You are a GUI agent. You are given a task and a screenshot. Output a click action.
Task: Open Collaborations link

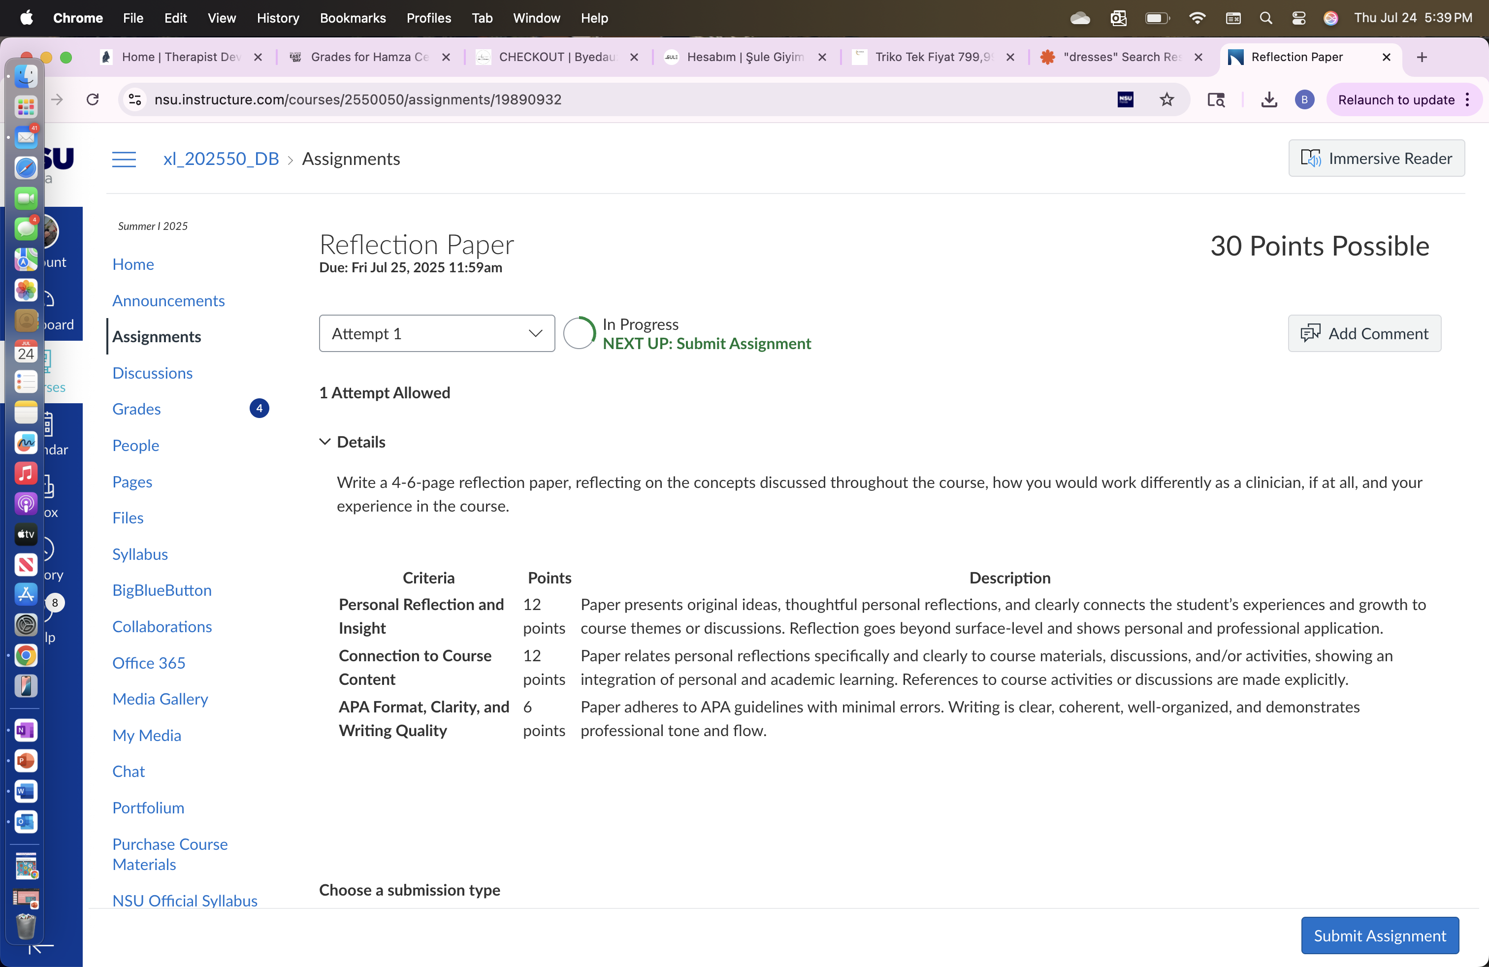coord(162,627)
